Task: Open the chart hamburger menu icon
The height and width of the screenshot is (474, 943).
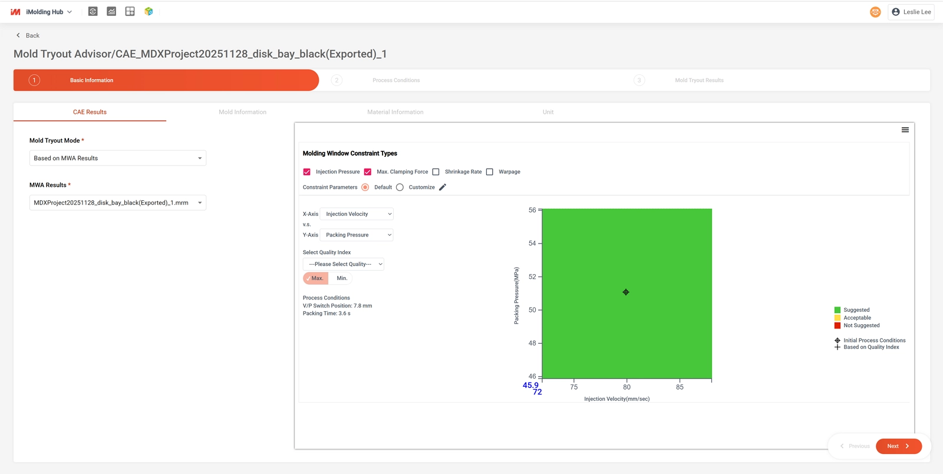Action: point(905,130)
